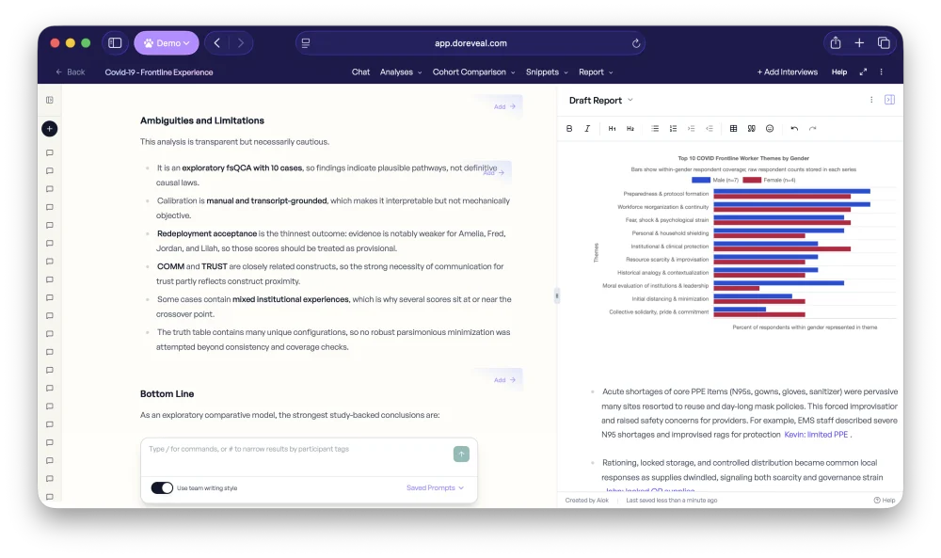The image size is (941, 558).
Task: Click the + Add Interviews button
Action: pos(788,72)
